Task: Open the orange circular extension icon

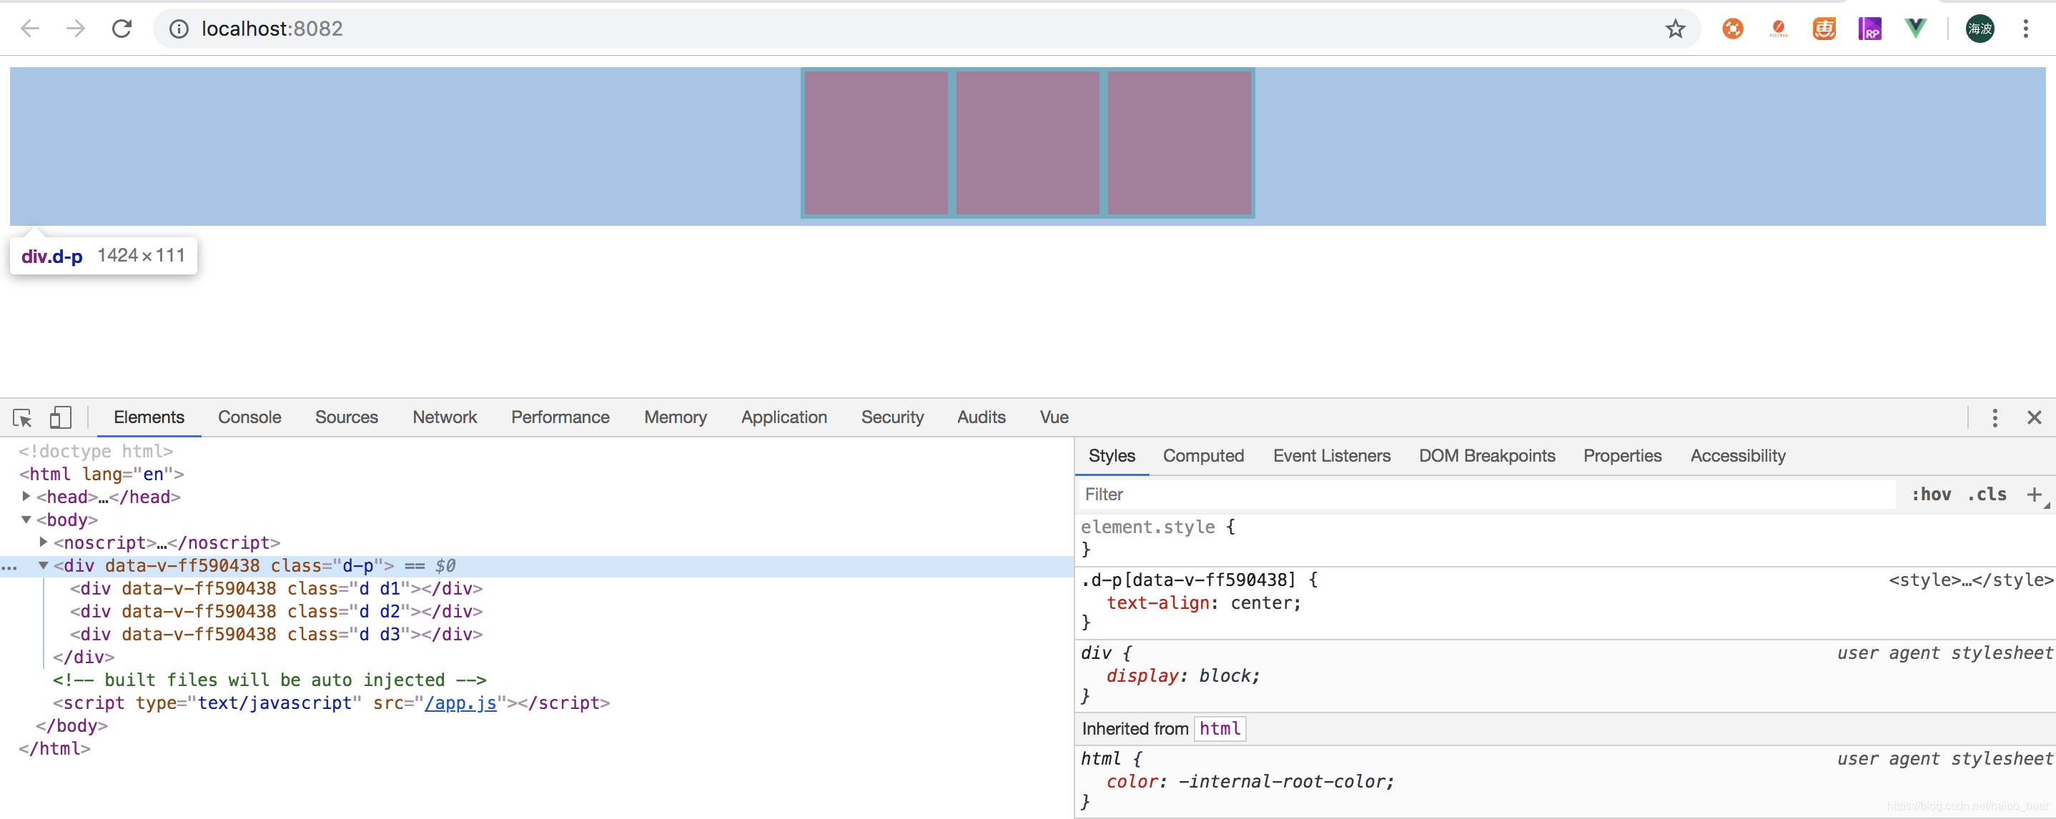Action: 1732,29
